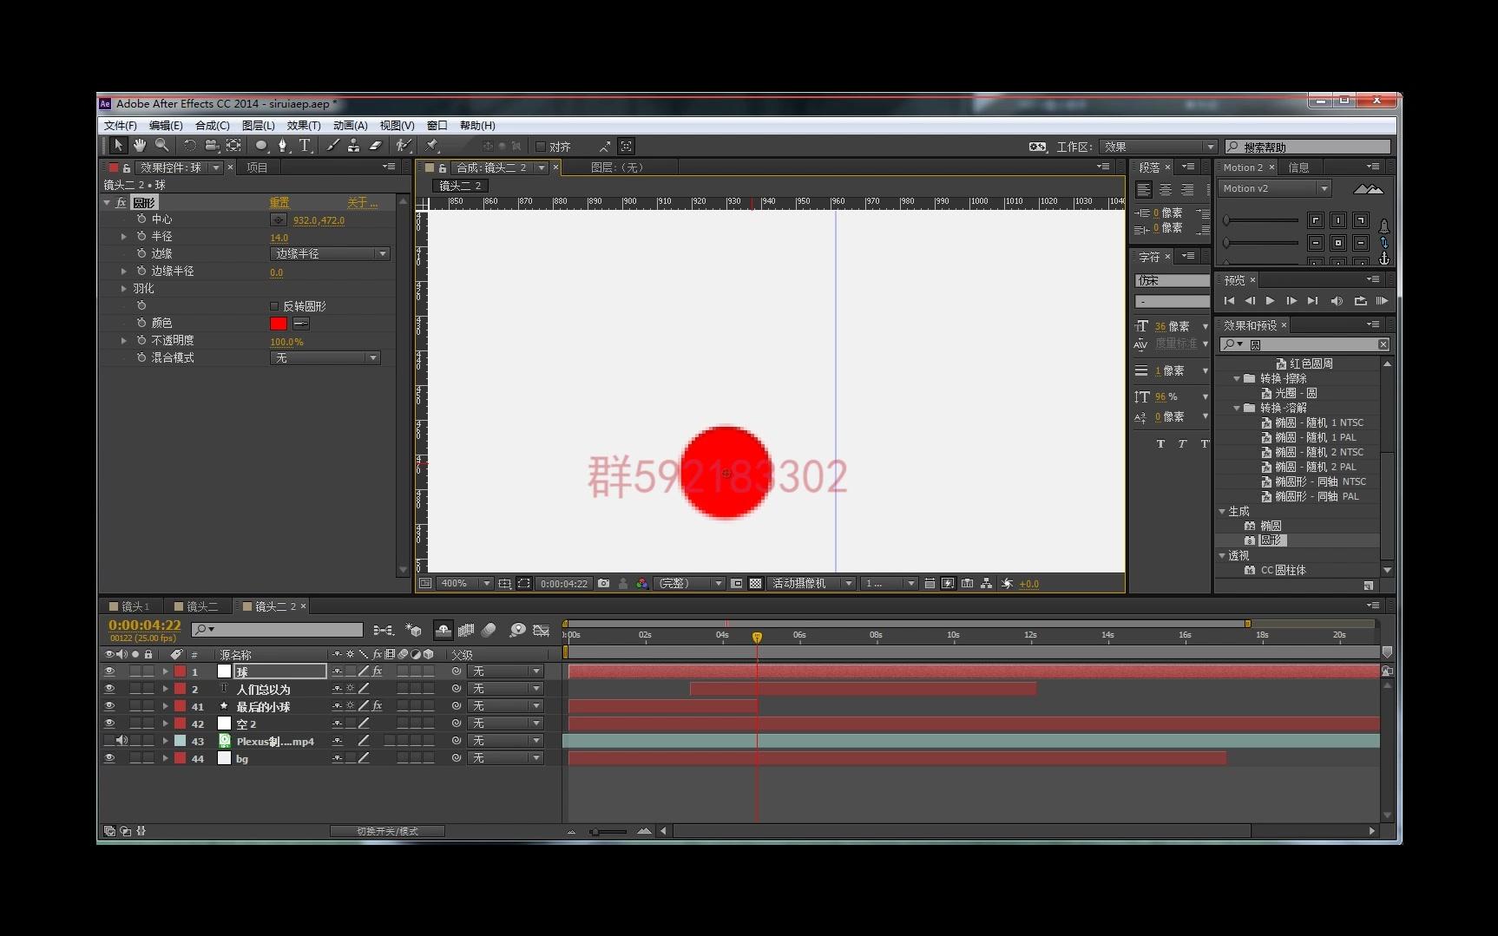Toggle transparency grid in the viewer
The width and height of the screenshot is (1498, 936).
pyautogui.click(x=756, y=584)
